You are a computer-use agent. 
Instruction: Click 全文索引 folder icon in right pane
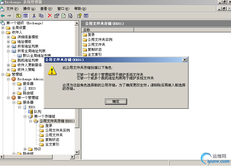(x=85, y=55)
